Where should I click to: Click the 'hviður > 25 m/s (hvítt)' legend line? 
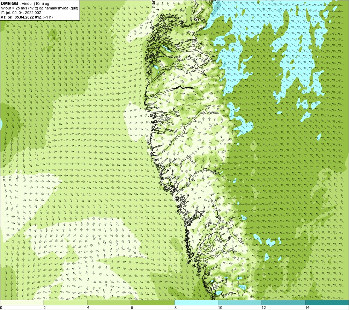point(18,8)
